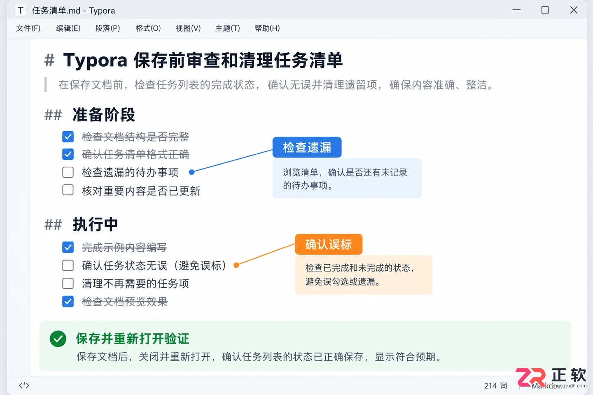Place cursor in the Typora 保存前审查和清理任务清单 heading
The height and width of the screenshot is (395, 593).
click(203, 60)
